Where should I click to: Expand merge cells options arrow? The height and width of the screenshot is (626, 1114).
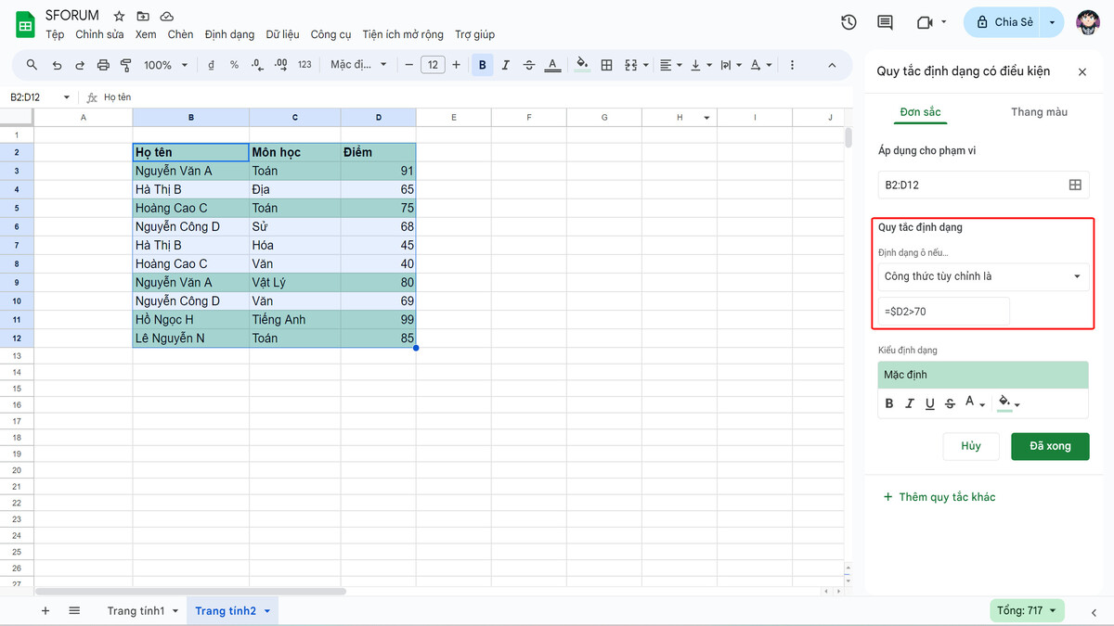[x=645, y=65]
